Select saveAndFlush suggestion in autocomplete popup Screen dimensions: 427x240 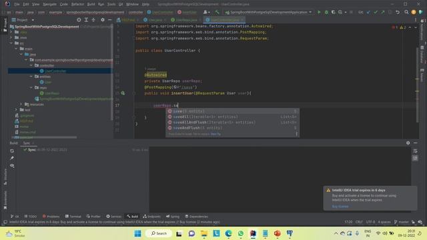point(232,127)
